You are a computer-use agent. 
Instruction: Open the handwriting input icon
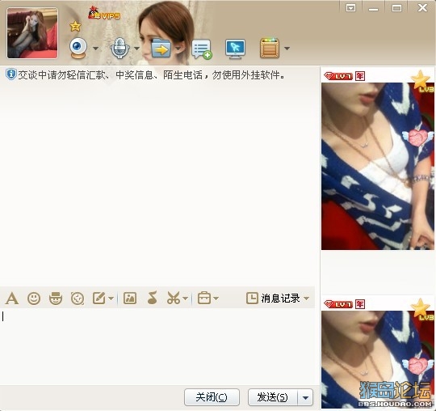[99, 299]
